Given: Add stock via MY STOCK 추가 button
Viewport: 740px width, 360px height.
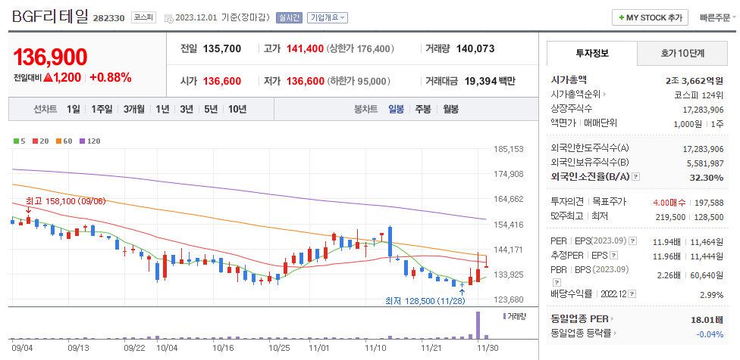Looking at the screenshot, I should pyautogui.click(x=650, y=18).
